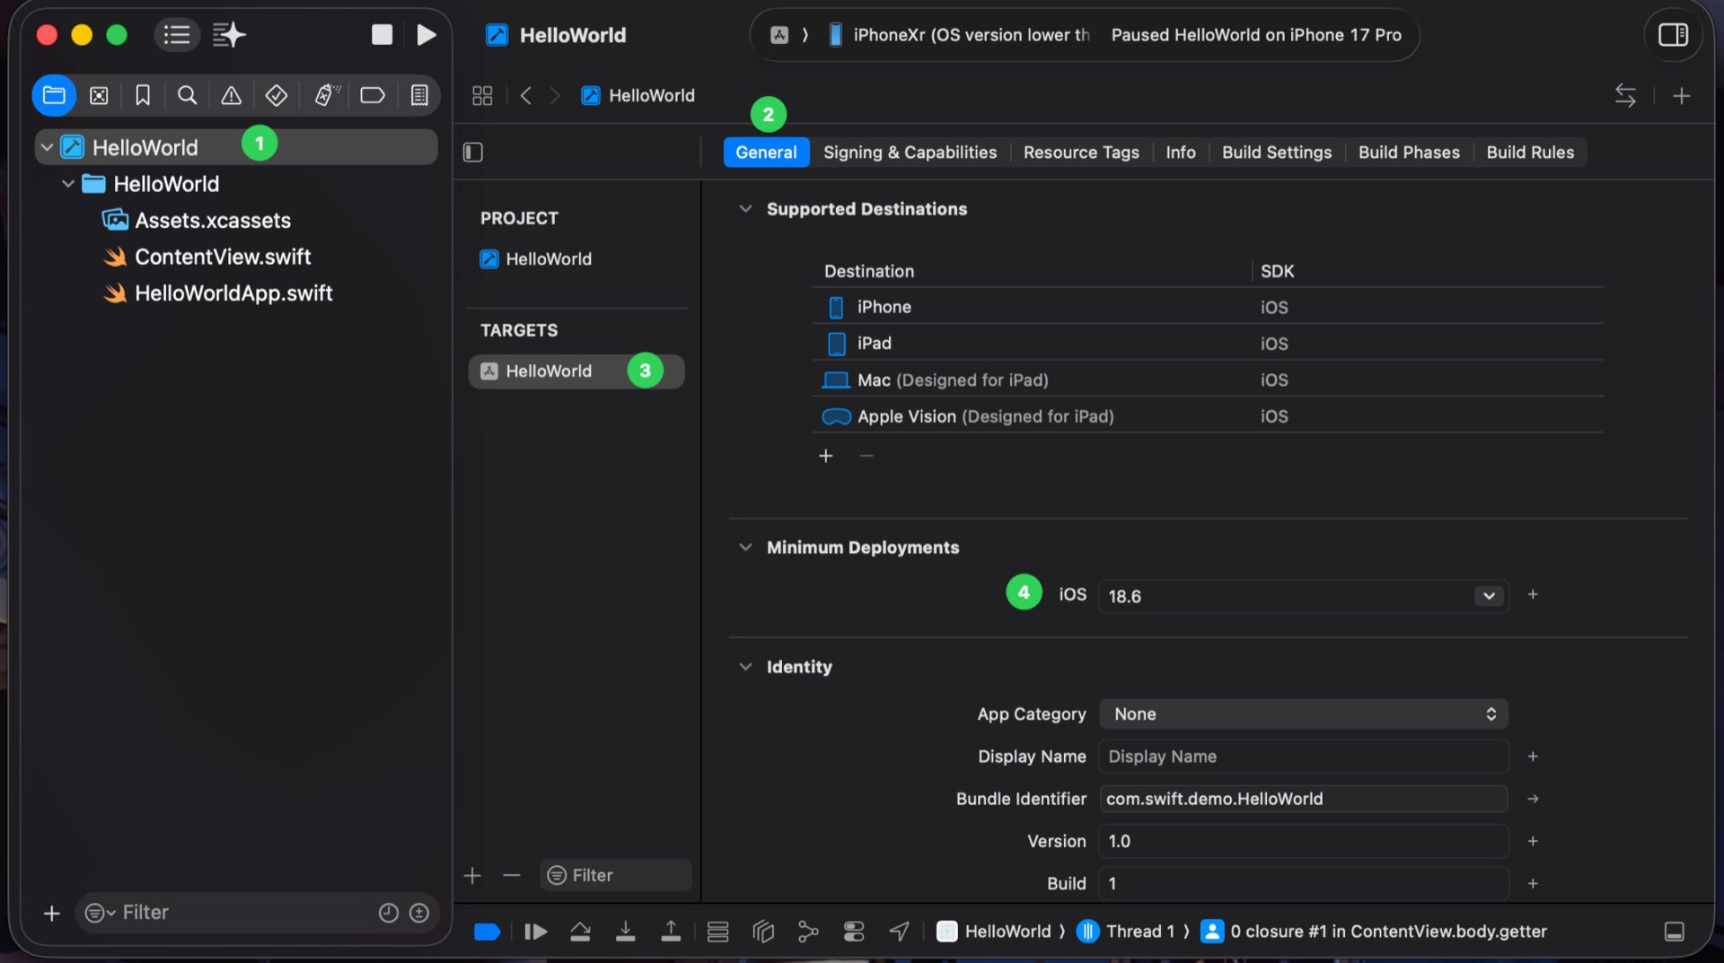The width and height of the screenshot is (1724, 963).
Task: Stop the running HelloWorld app
Action: tap(382, 35)
